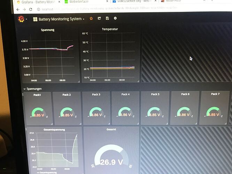232x174 pixels.
Task: Click the browser back arrow
Action: pyautogui.click(x=18, y=9)
